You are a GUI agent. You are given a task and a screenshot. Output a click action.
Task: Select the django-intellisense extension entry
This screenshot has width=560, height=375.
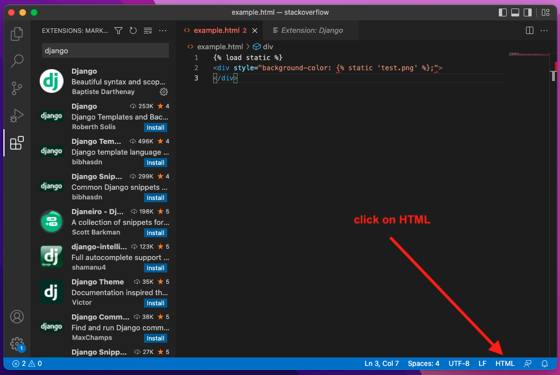[x=104, y=257]
